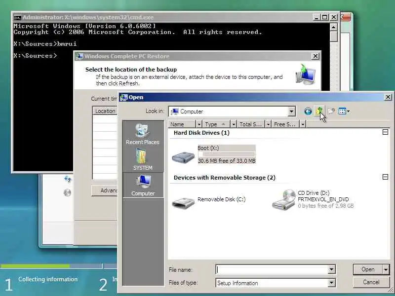Click the cmd.exe title bar icon
This screenshot has height=296, width=395.
(x=17, y=17)
